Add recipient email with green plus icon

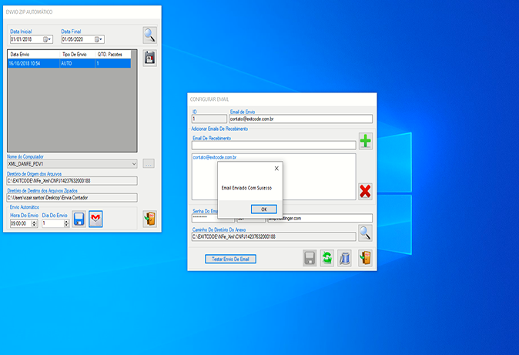[x=366, y=141]
